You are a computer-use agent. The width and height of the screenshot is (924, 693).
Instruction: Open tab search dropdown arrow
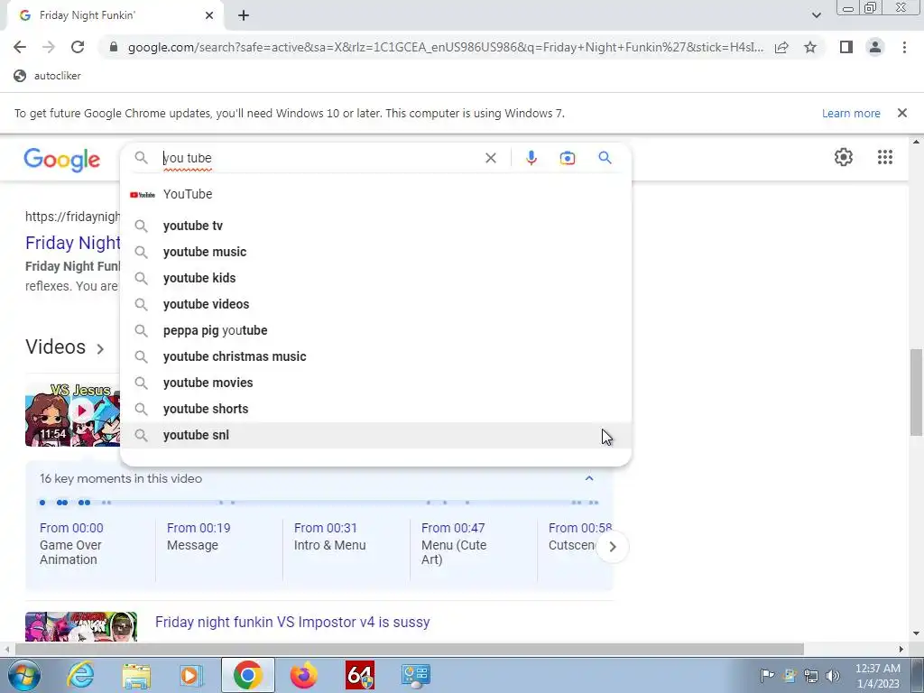point(816,15)
